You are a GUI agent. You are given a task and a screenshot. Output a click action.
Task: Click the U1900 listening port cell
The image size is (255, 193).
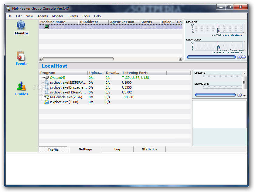tap(127, 82)
